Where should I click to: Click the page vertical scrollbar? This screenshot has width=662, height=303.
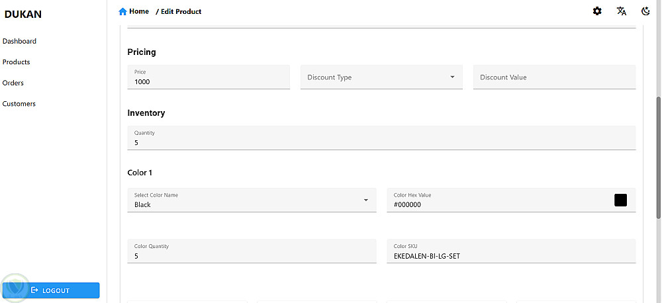tap(658, 159)
